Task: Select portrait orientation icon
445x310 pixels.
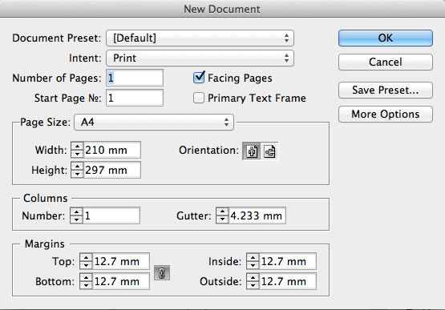Action: point(252,151)
